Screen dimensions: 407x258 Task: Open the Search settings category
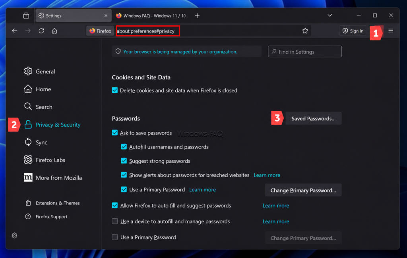pyautogui.click(x=39, y=107)
